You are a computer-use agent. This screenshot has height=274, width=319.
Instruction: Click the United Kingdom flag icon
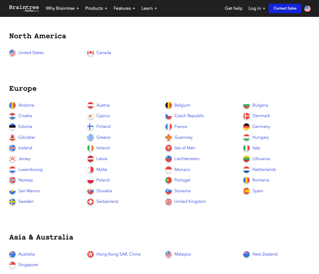pos(169,202)
